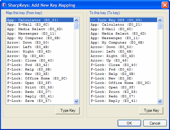Select App: Media Select in To key list
The width and height of the screenshot is (170, 130).
pyautogui.click(x=124, y=34)
